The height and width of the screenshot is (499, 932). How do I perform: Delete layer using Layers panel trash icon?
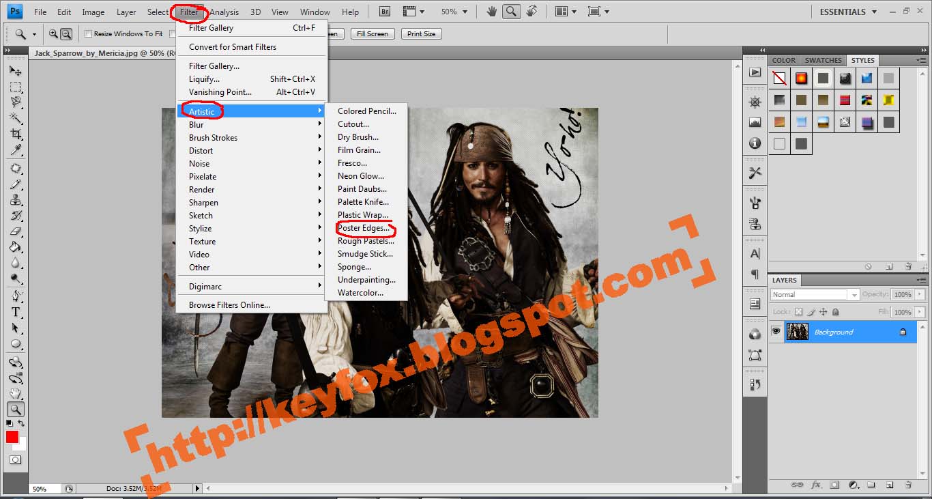point(908,485)
